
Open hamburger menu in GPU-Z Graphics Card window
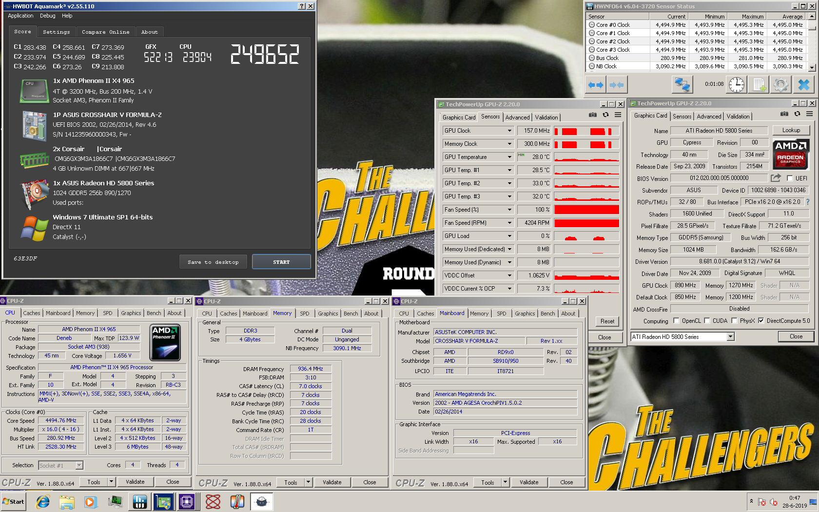click(x=809, y=114)
